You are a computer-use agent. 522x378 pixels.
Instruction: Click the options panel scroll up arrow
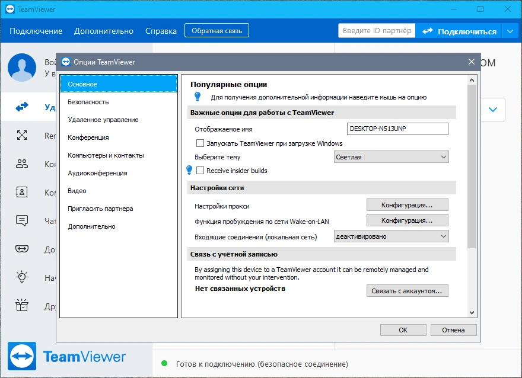[472, 80]
